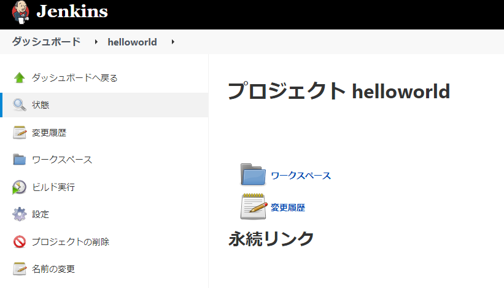Open the Jenkins title link in header

coord(72,12)
